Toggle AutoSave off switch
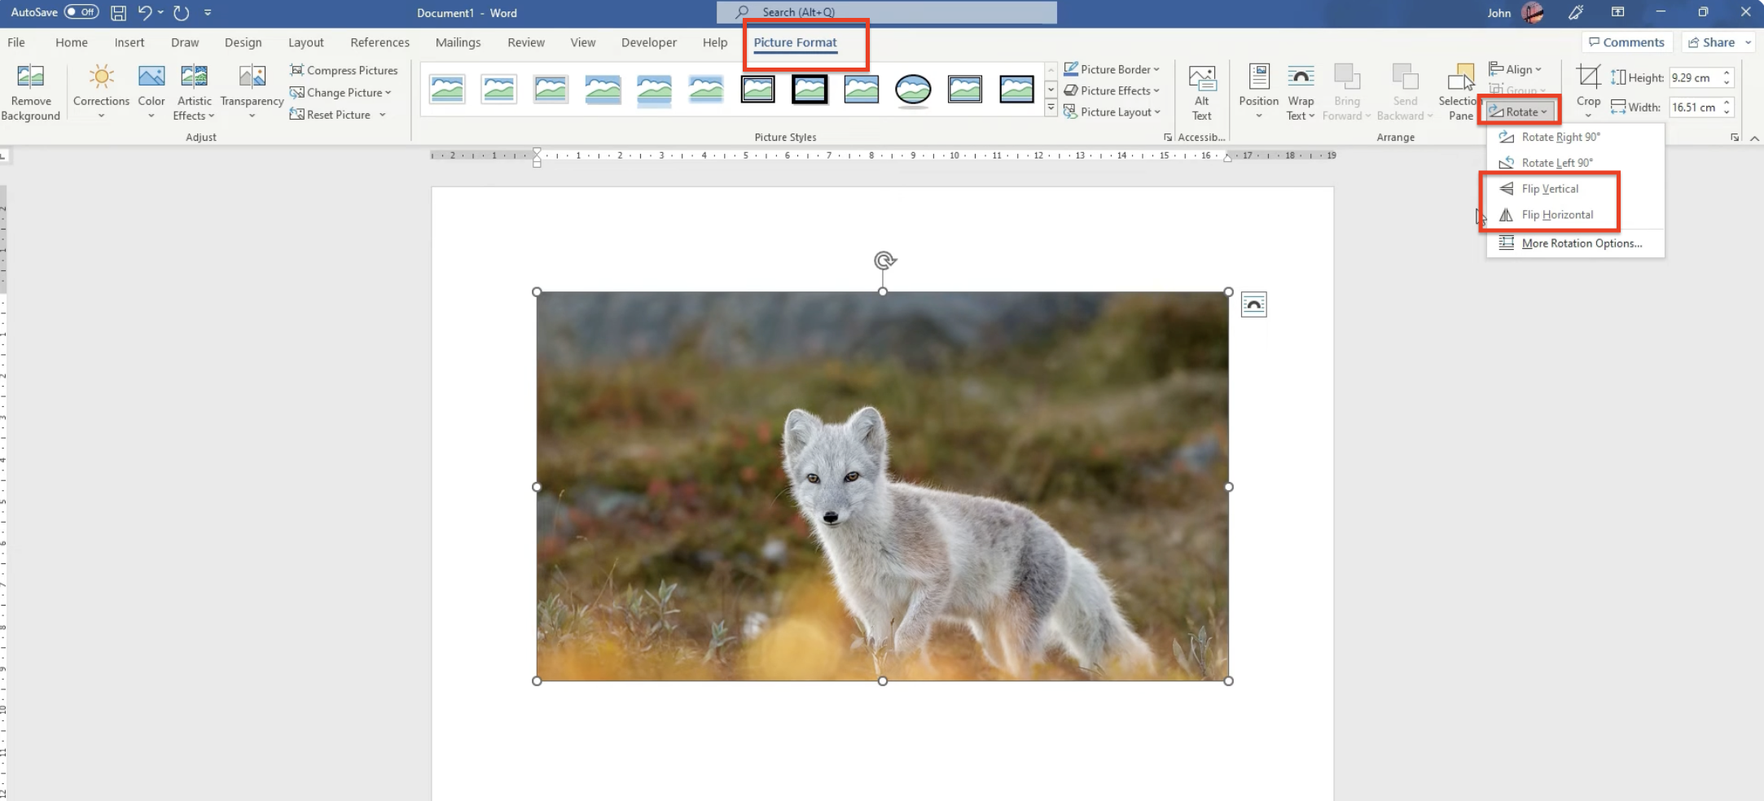 (x=80, y=12)
